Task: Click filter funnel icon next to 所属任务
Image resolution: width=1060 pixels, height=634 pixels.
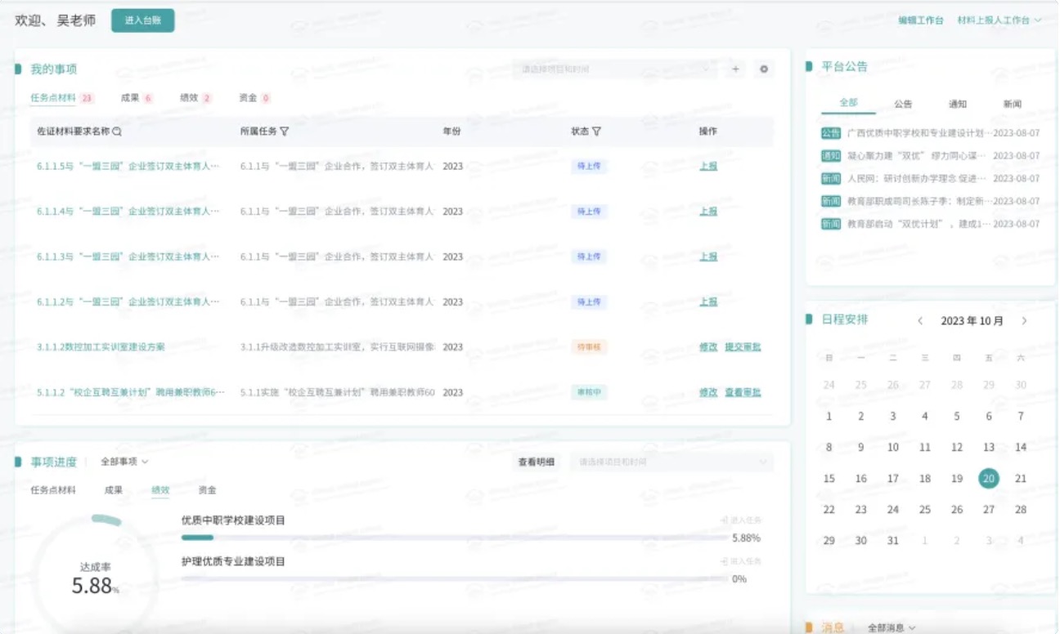Action: tap(285, 132)
